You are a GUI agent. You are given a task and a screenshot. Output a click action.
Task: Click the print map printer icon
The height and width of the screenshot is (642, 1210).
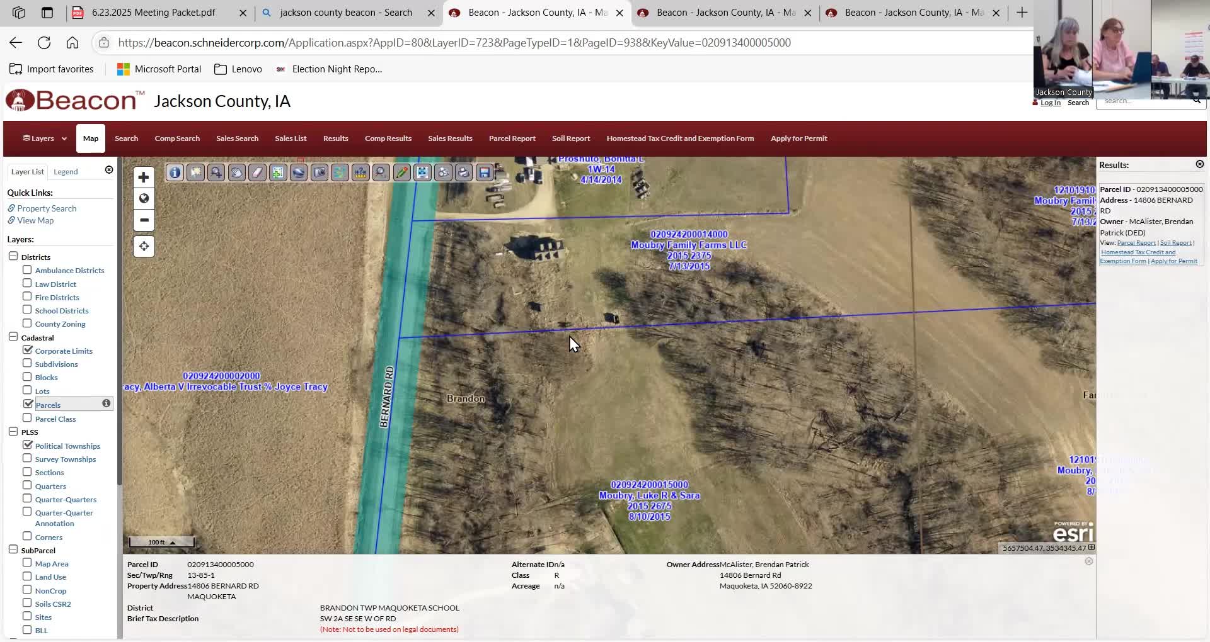[464, 172]
